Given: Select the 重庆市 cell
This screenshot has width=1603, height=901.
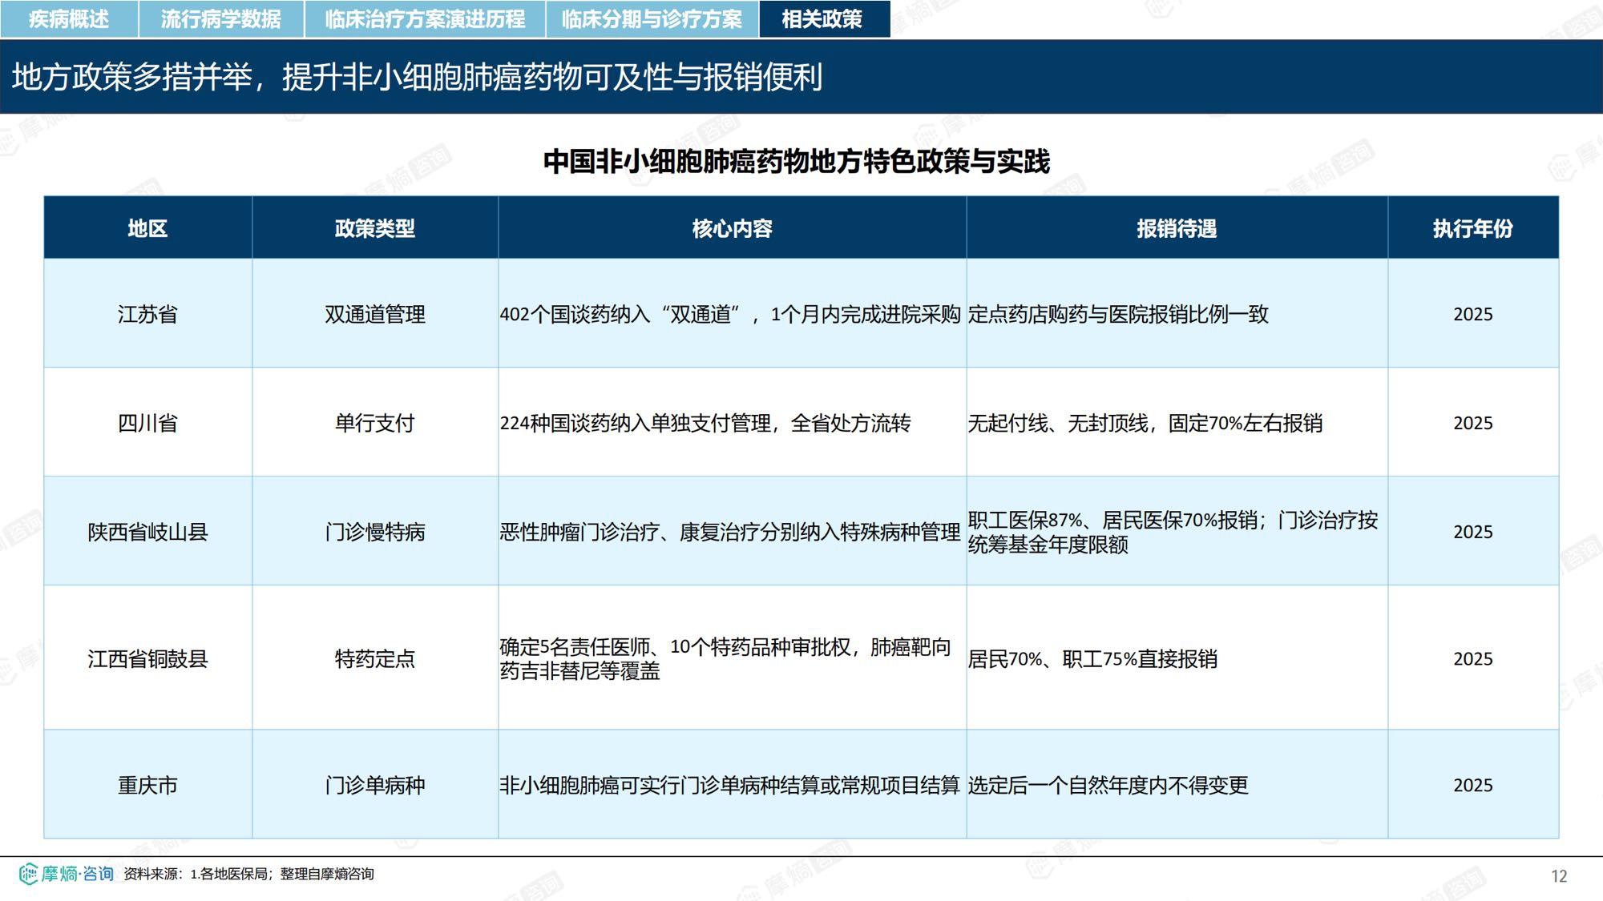Looking at the screenshot, I should [148, 785].
